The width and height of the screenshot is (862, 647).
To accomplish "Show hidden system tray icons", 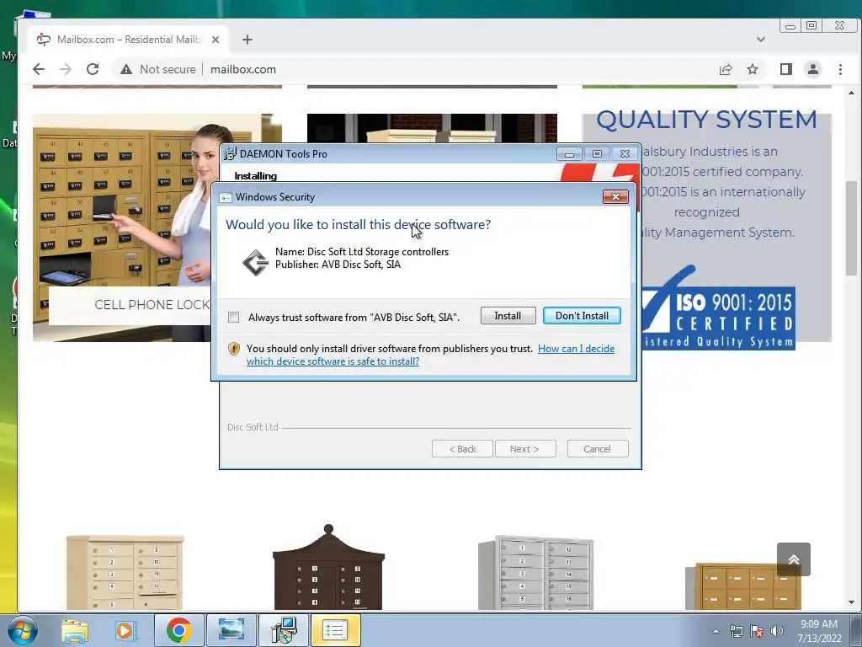I will (716, 631).
